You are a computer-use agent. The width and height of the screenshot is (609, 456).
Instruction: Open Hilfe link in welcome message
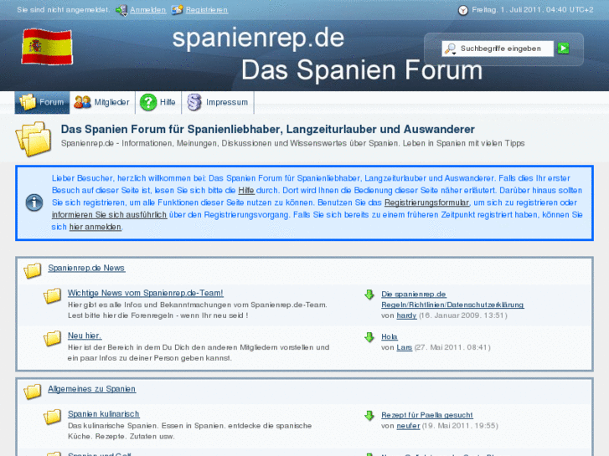pos(246,191)
